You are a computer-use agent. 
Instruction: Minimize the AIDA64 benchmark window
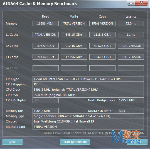(131, 3)
